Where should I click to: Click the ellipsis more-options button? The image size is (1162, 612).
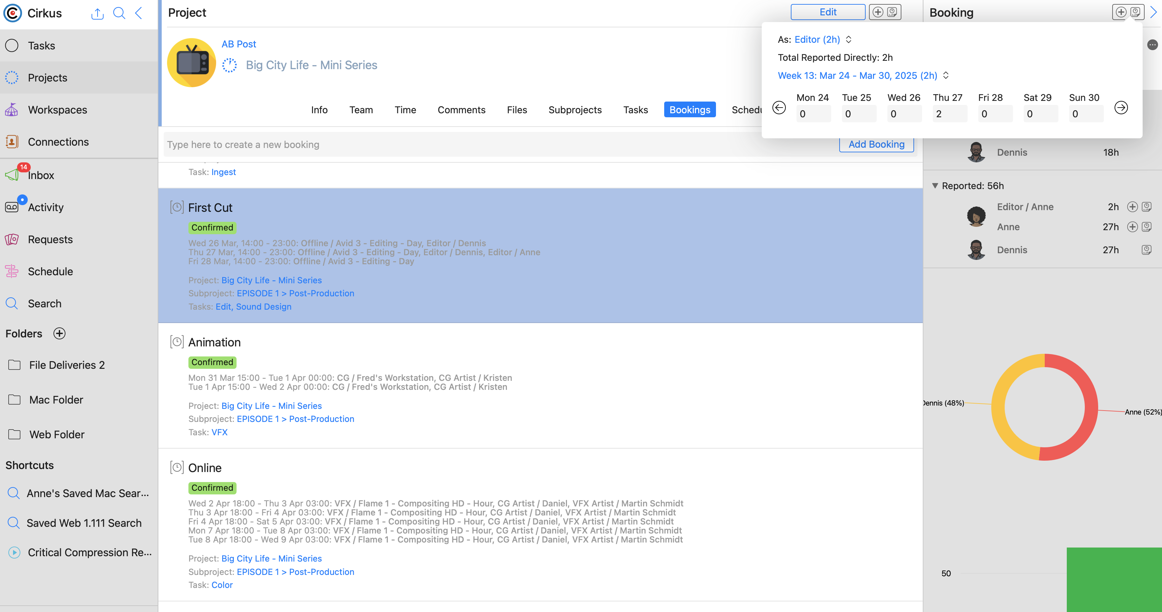point(1152,45)
